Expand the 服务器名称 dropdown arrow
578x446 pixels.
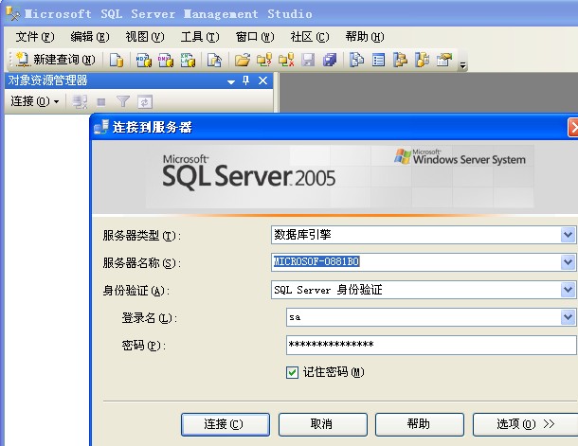[x=568, y=262]
